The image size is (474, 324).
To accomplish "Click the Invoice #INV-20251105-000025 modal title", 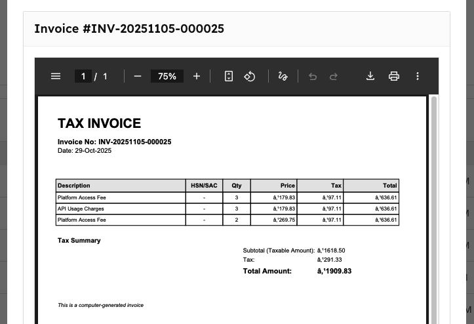I will tap(129, 28).
